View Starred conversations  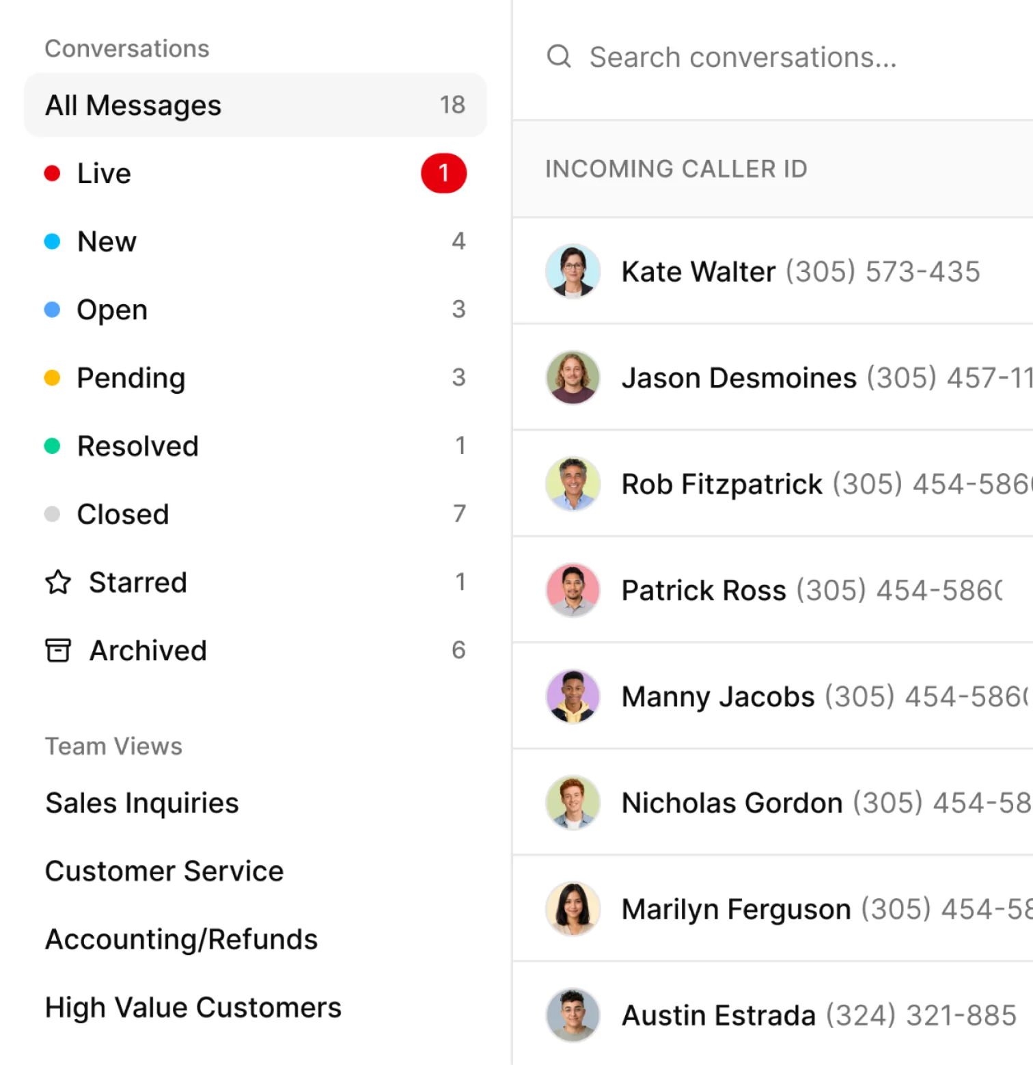click(x=256, y=582)
